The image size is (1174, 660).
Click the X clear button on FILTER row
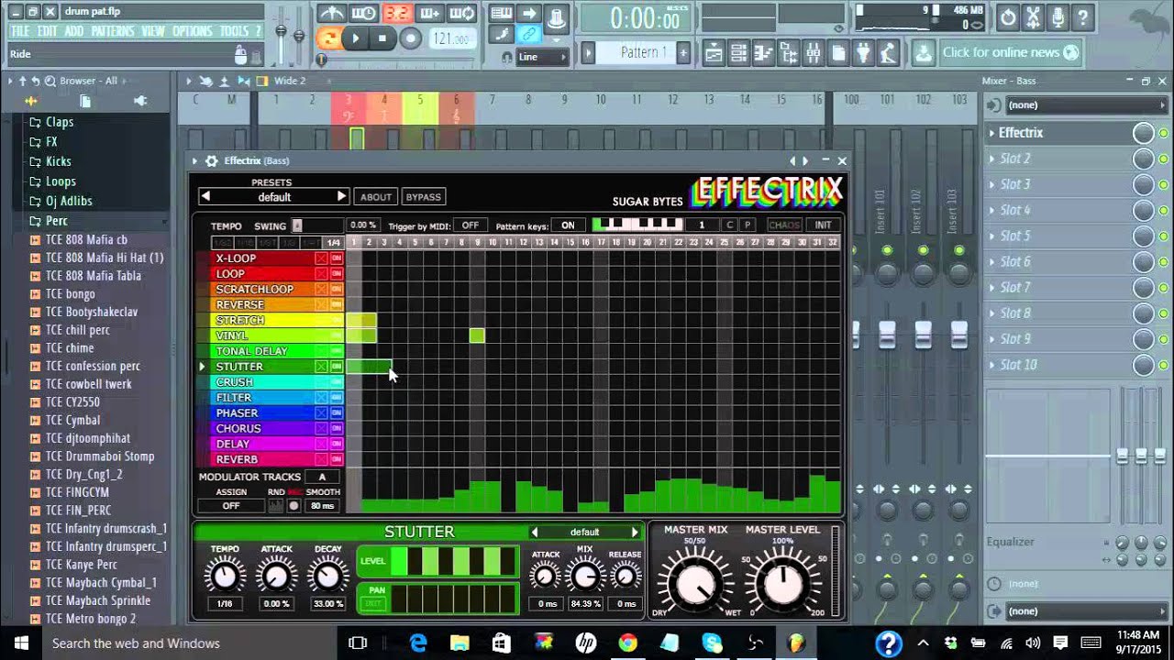click(321, 398)
